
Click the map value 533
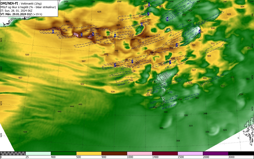tap(213, 43)
